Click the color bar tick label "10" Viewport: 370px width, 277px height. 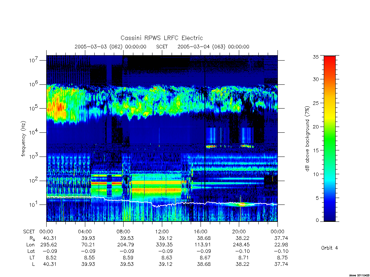click(x=316, y=174)
